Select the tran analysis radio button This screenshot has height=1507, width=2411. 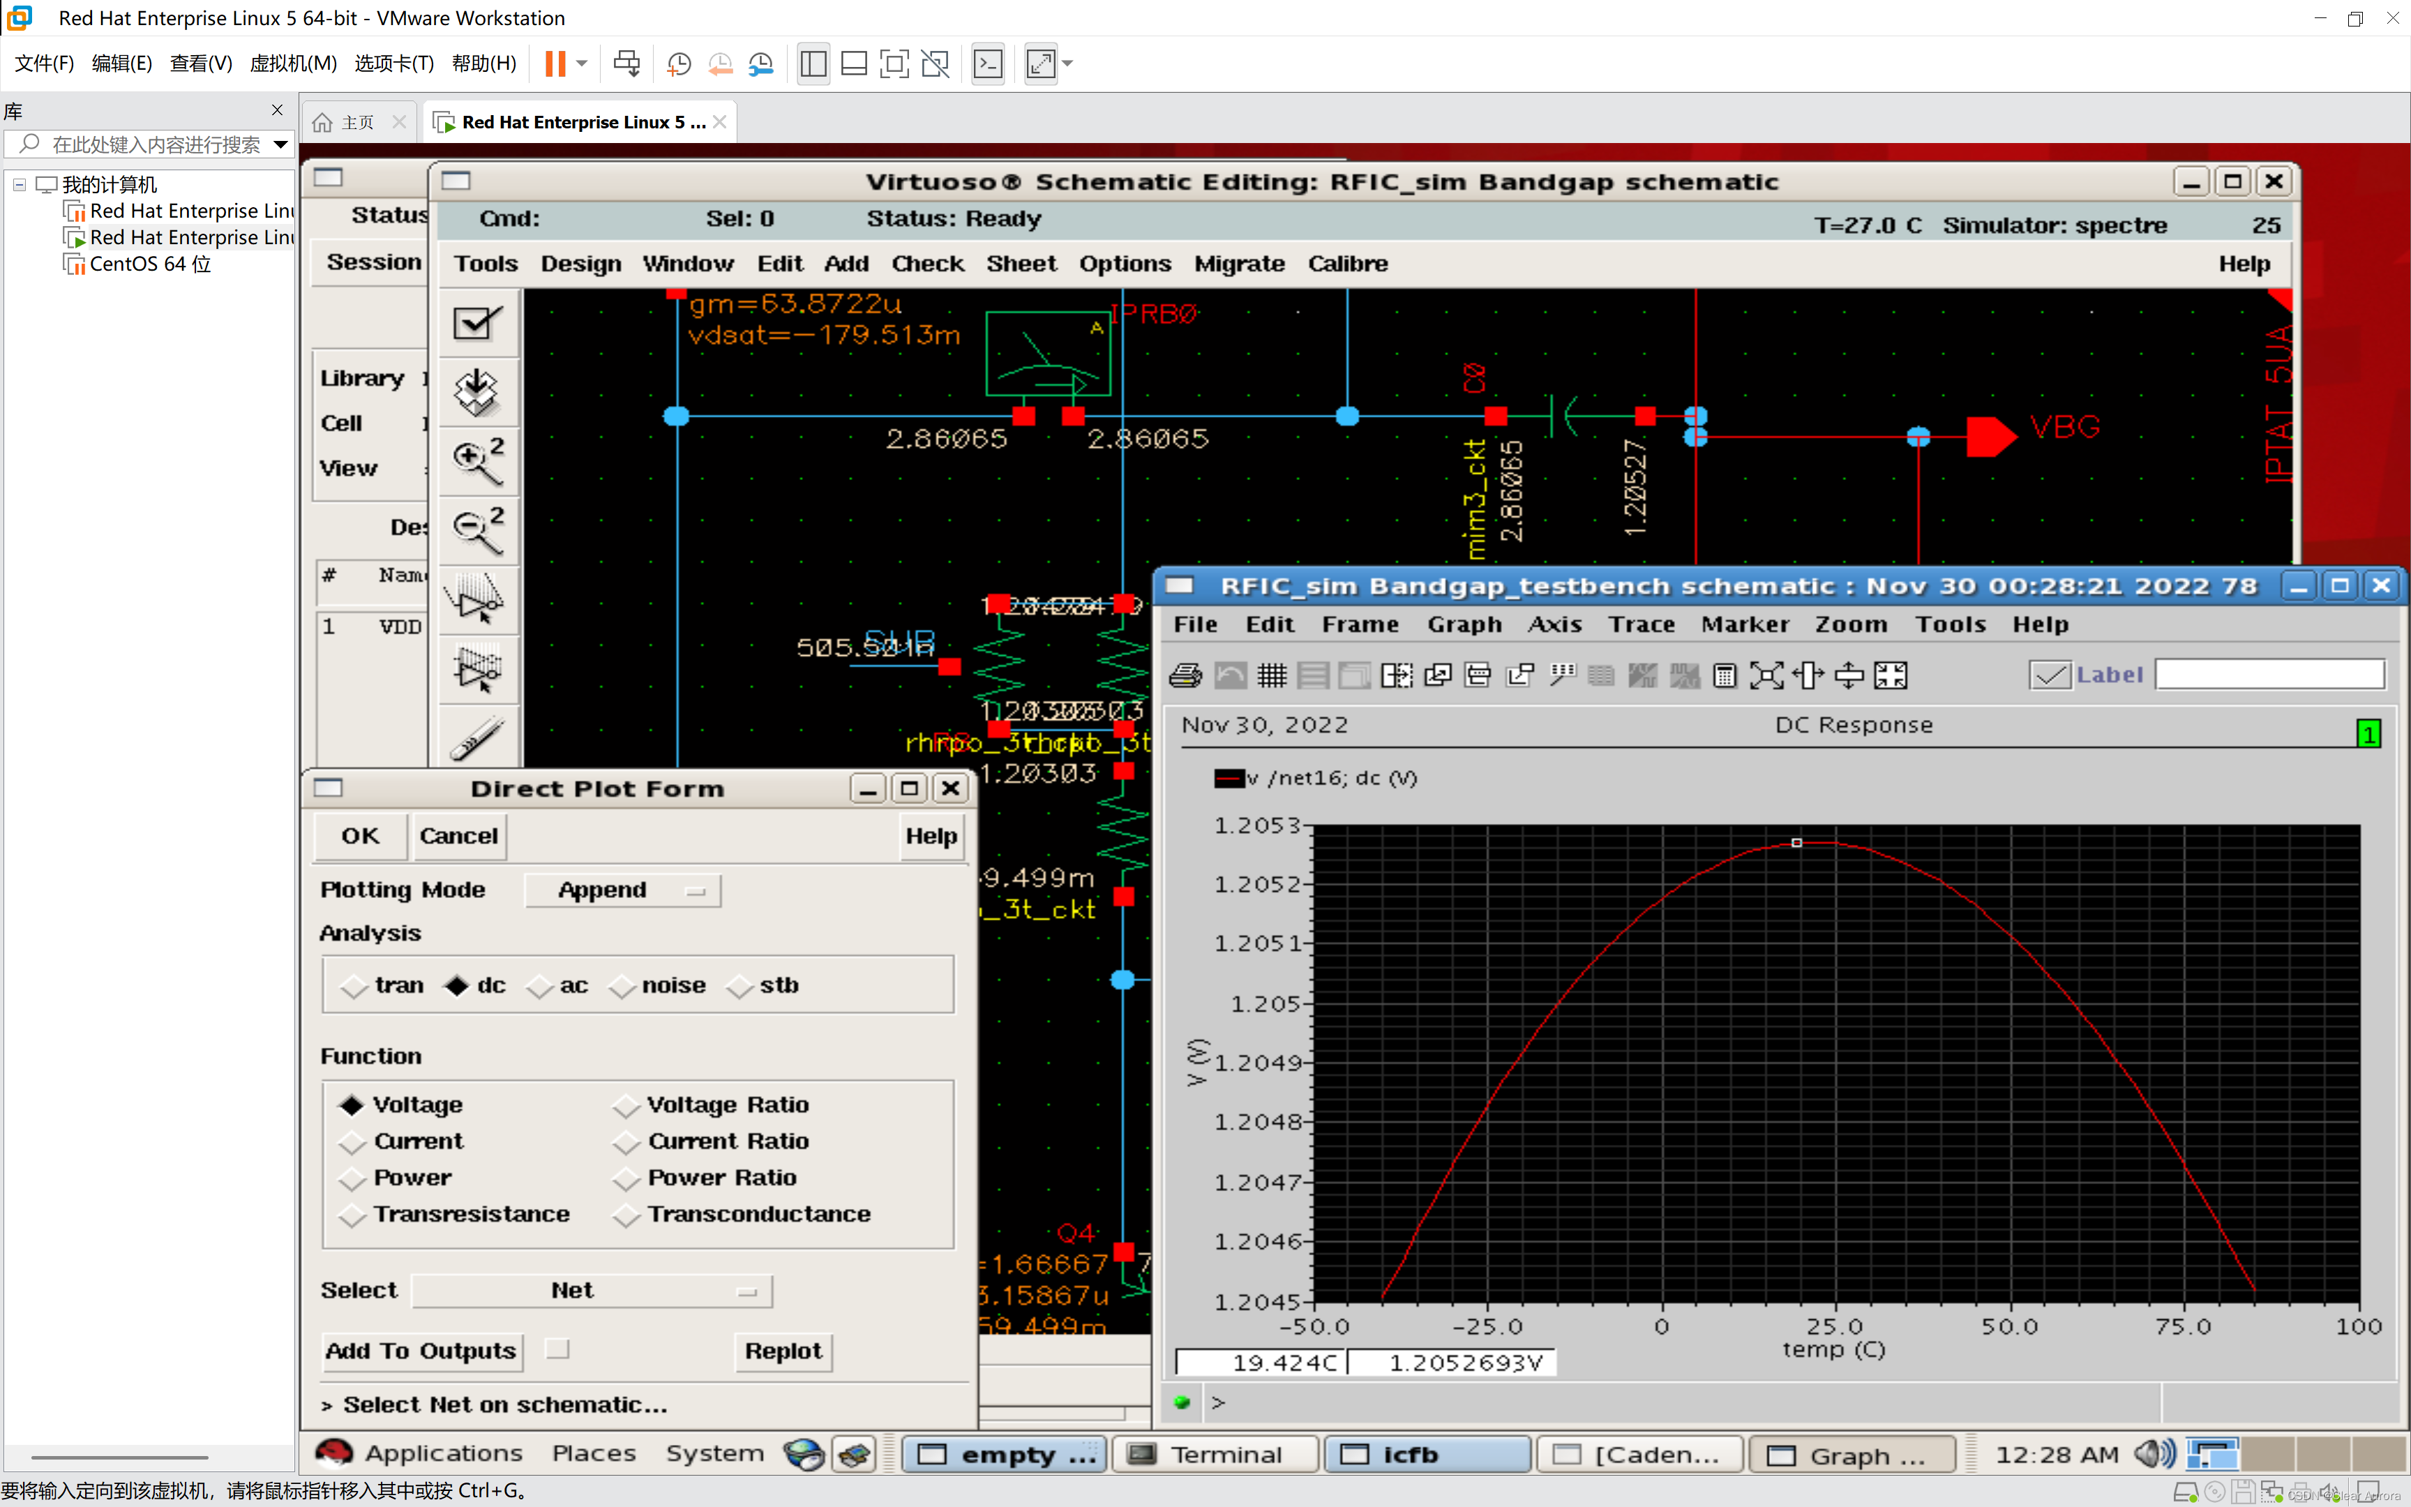354,986
